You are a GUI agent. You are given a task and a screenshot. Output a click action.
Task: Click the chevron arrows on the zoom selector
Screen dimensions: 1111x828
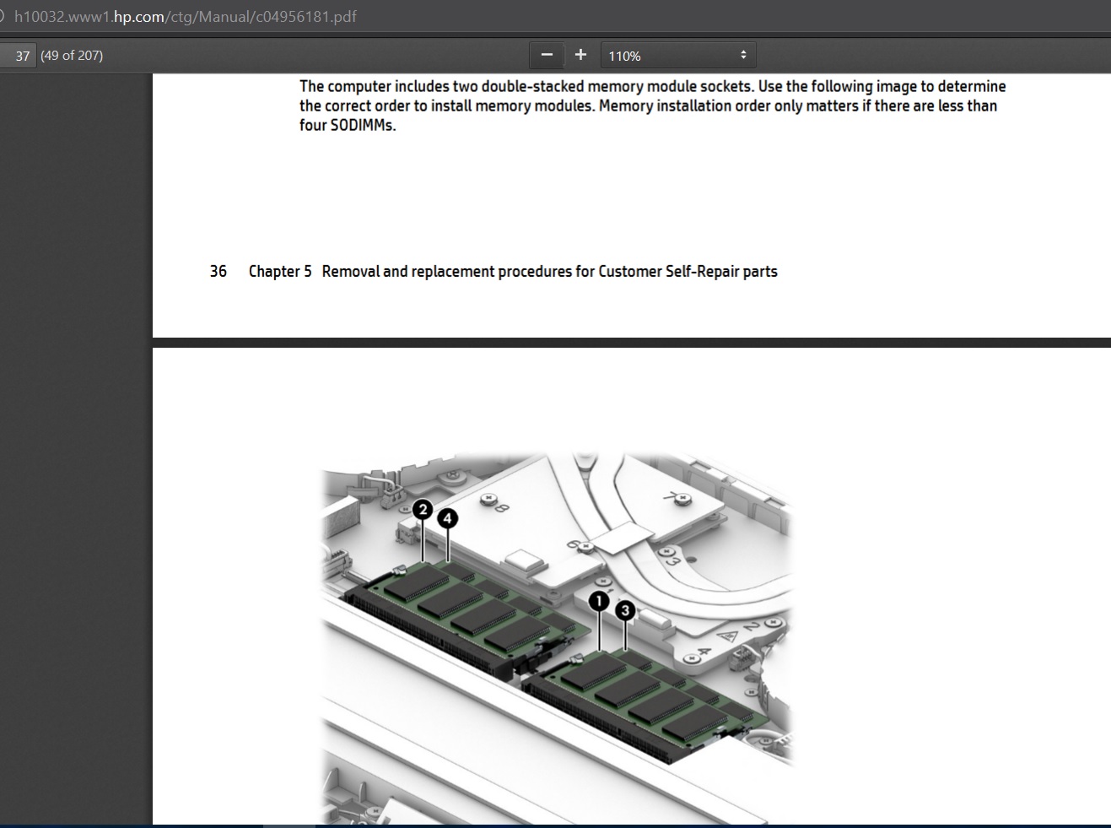[743, 55]
